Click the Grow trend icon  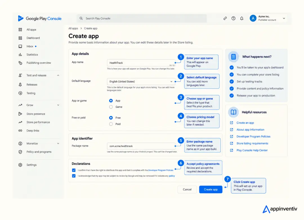click(20, 105)
